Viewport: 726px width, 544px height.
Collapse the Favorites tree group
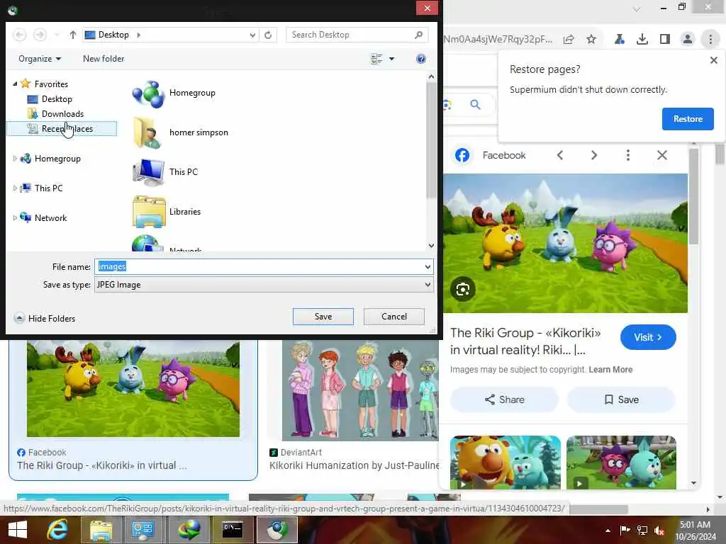[15, 84]
